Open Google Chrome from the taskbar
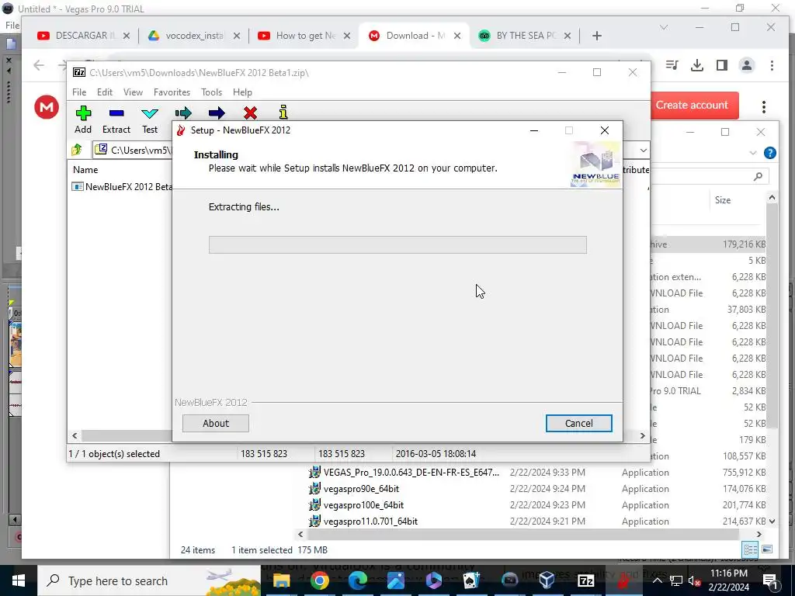 pos(319,580)
